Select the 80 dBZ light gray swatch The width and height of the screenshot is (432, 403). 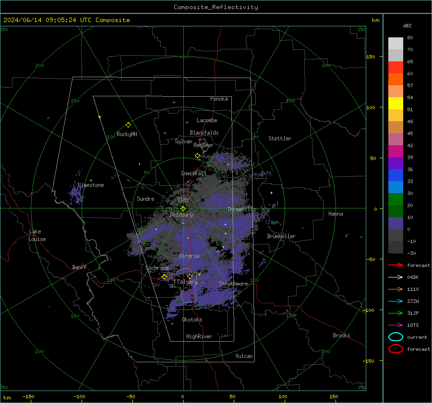[396, 44]
